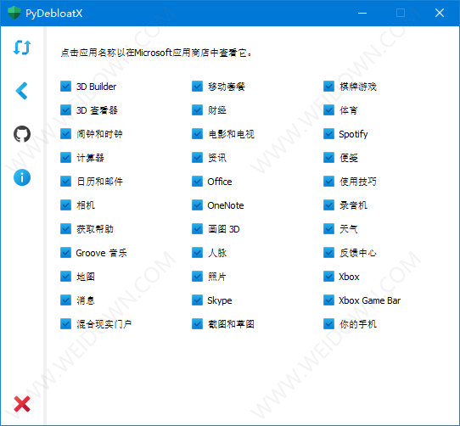Open OneNote app name in the Store
This screenshot has height=426, width=460.
[x=226, y=205]
